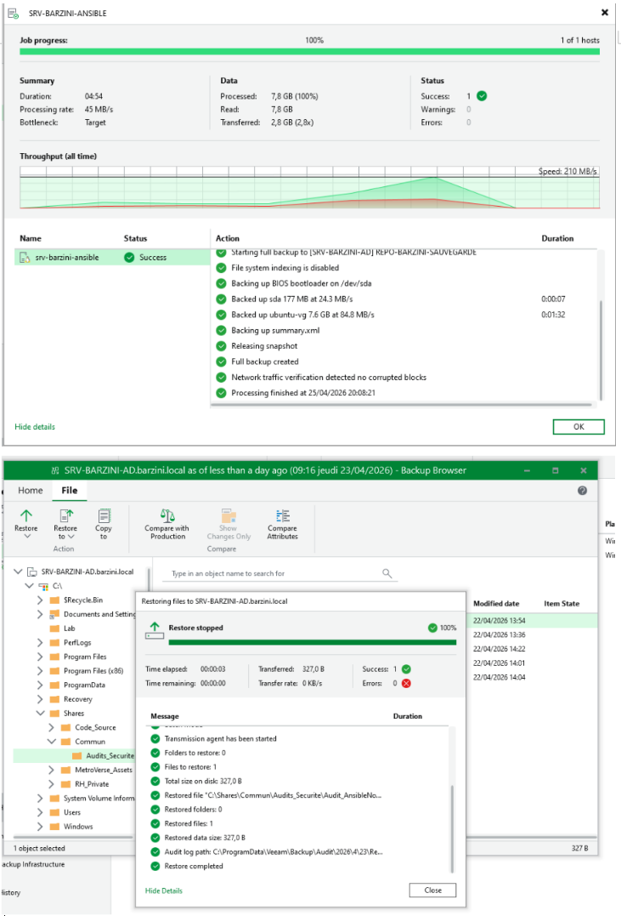The image size is (621, 916).
Task: Click Hide Details link in restore dialog
Action: coord(163,890)
